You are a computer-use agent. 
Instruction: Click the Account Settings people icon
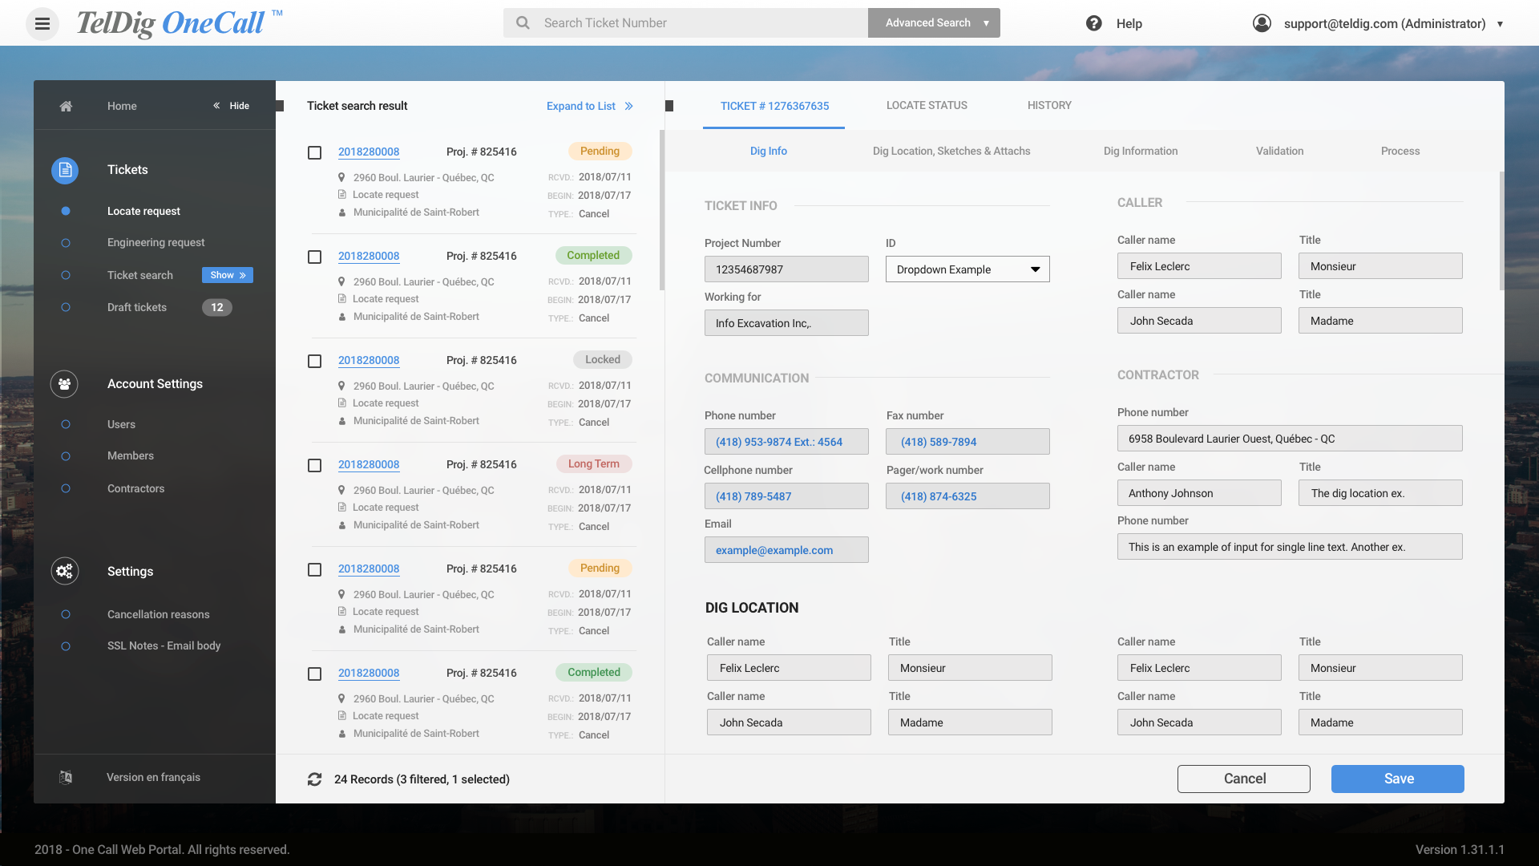pos(65,384)
